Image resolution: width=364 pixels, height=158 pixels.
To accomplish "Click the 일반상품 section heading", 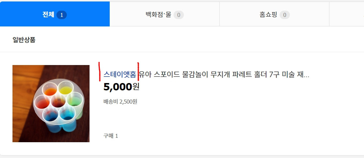I will (x=24, y=40).
